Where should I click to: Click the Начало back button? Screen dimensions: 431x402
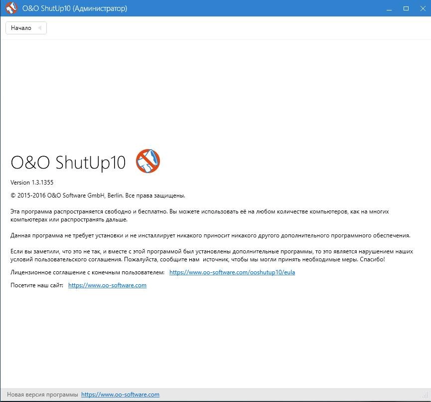tap(26, 28)
